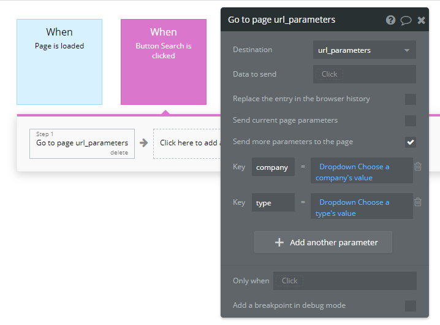Click the plus icon on Add another parameter

pyautogui.click(x=279, y=242)
